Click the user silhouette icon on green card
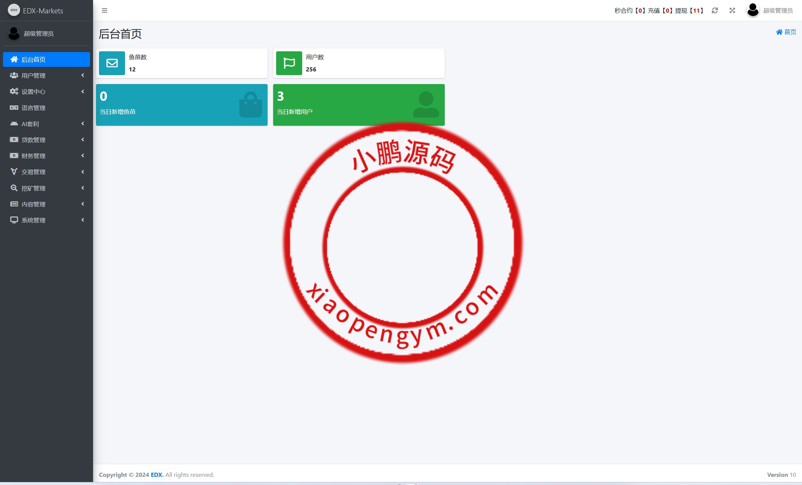Image resolution: width=802 pixels, height=485 pixels. 426,105
